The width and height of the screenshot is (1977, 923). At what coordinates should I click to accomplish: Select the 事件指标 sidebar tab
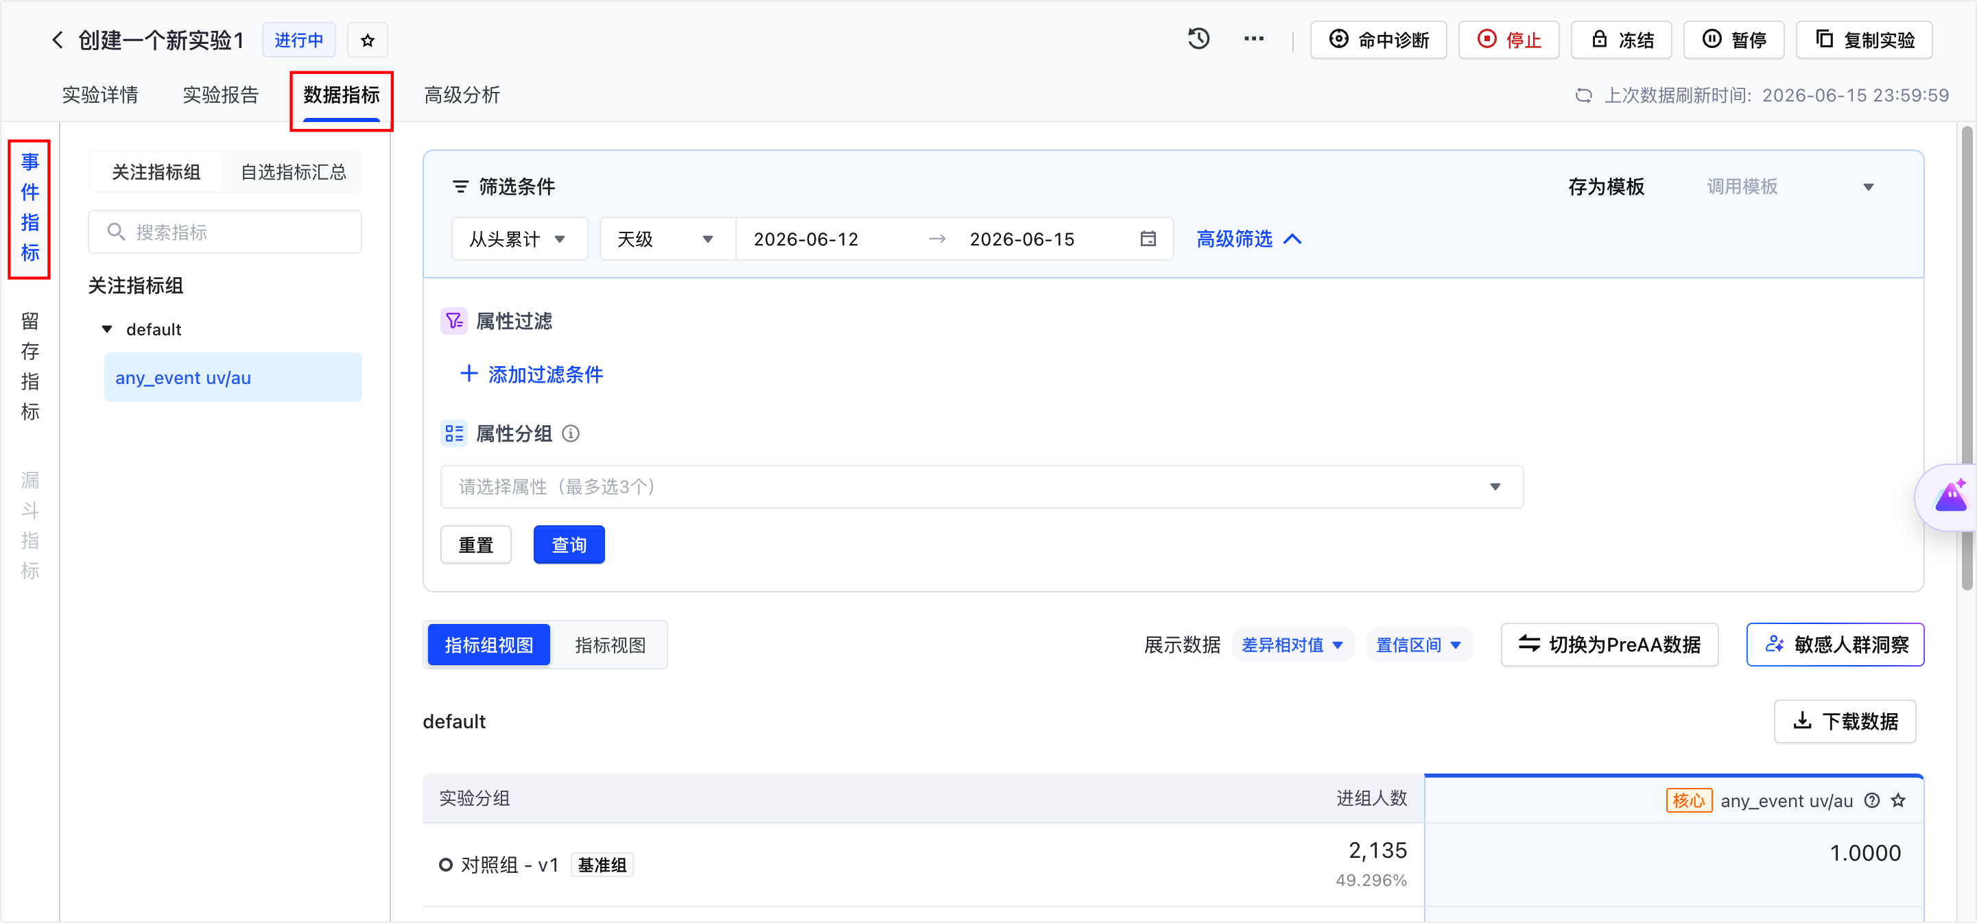(30, 207)
